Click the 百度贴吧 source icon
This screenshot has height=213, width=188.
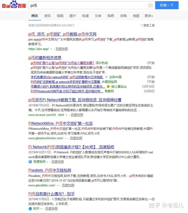(30, 162)
